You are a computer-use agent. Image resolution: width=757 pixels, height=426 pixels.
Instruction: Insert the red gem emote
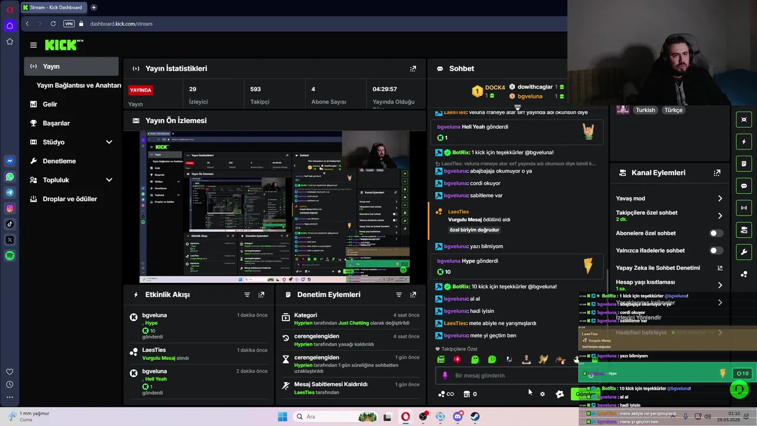[x=457, y=359]
